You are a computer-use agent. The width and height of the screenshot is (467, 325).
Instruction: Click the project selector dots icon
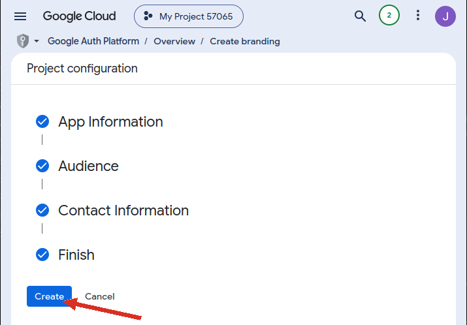(x=148, y=16)
